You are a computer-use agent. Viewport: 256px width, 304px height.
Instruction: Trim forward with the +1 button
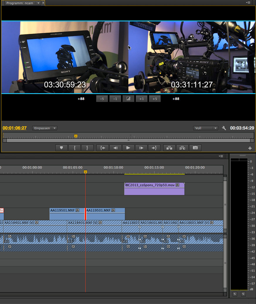coord(142,99)
